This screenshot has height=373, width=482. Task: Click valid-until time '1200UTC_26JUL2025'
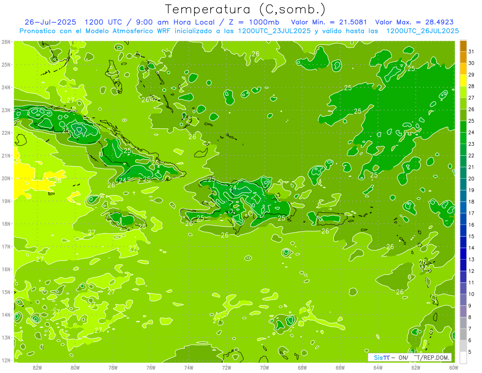point(423,31)
